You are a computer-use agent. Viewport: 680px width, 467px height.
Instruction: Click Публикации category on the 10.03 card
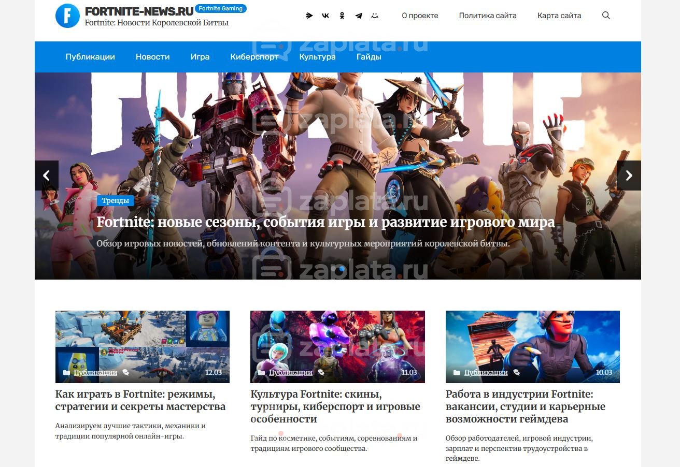coord(486,372)
